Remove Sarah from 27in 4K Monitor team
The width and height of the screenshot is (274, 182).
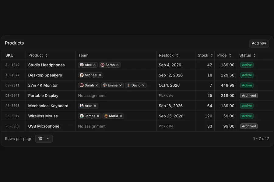tap(97, 85)
